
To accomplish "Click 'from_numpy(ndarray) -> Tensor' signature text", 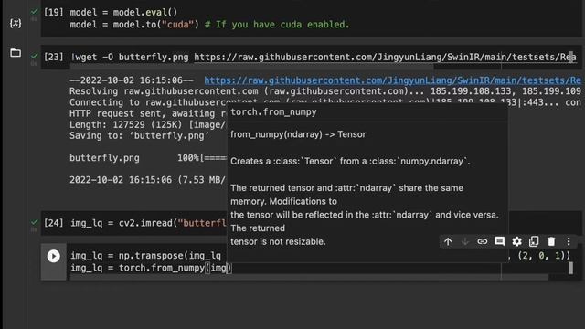I will pyautogui.click(x=298, y=134).
